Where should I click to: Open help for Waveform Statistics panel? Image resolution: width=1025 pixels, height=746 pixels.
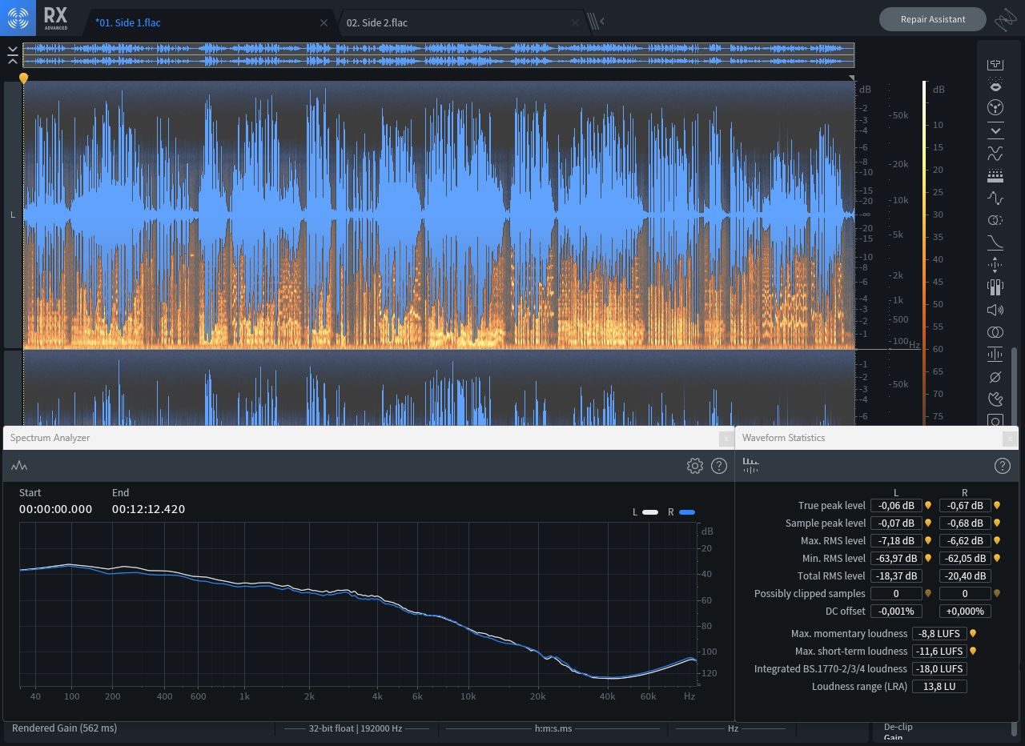click(1002, 466)
